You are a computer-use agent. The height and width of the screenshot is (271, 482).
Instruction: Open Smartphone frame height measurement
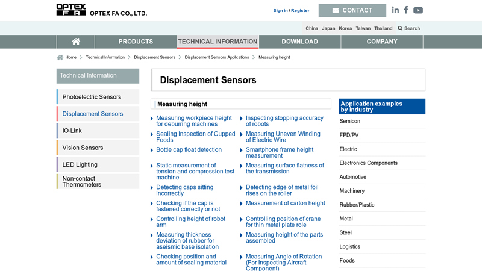coord(280,153)
